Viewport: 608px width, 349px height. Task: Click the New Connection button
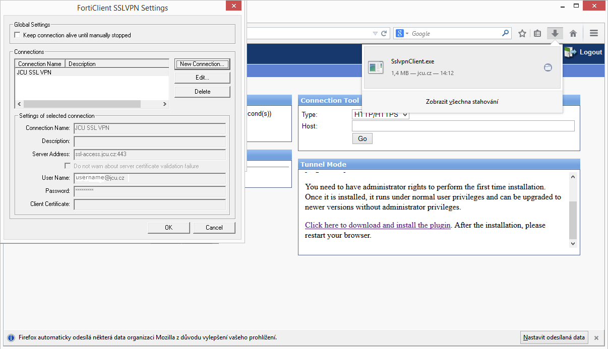202,64
